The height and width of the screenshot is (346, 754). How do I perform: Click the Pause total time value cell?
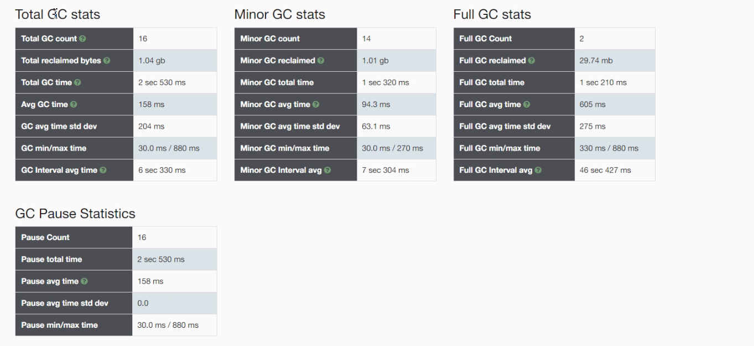tap(175, 259)
